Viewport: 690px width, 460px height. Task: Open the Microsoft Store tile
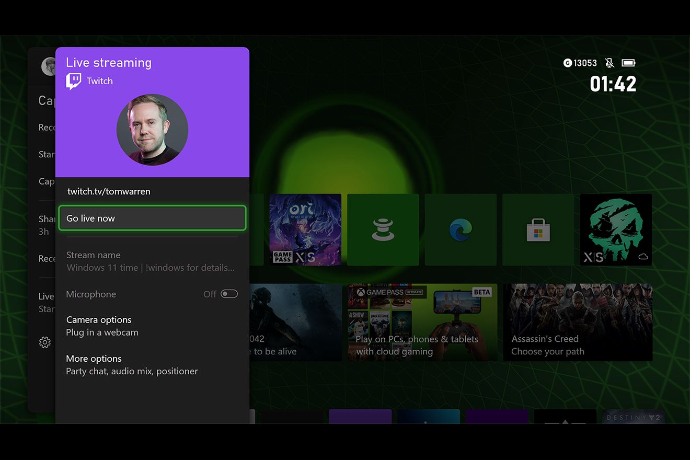tap(538, 229)
